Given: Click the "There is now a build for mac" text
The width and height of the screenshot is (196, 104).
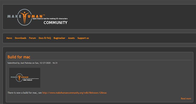Looking at the screenshot, I should pos(25,93).
